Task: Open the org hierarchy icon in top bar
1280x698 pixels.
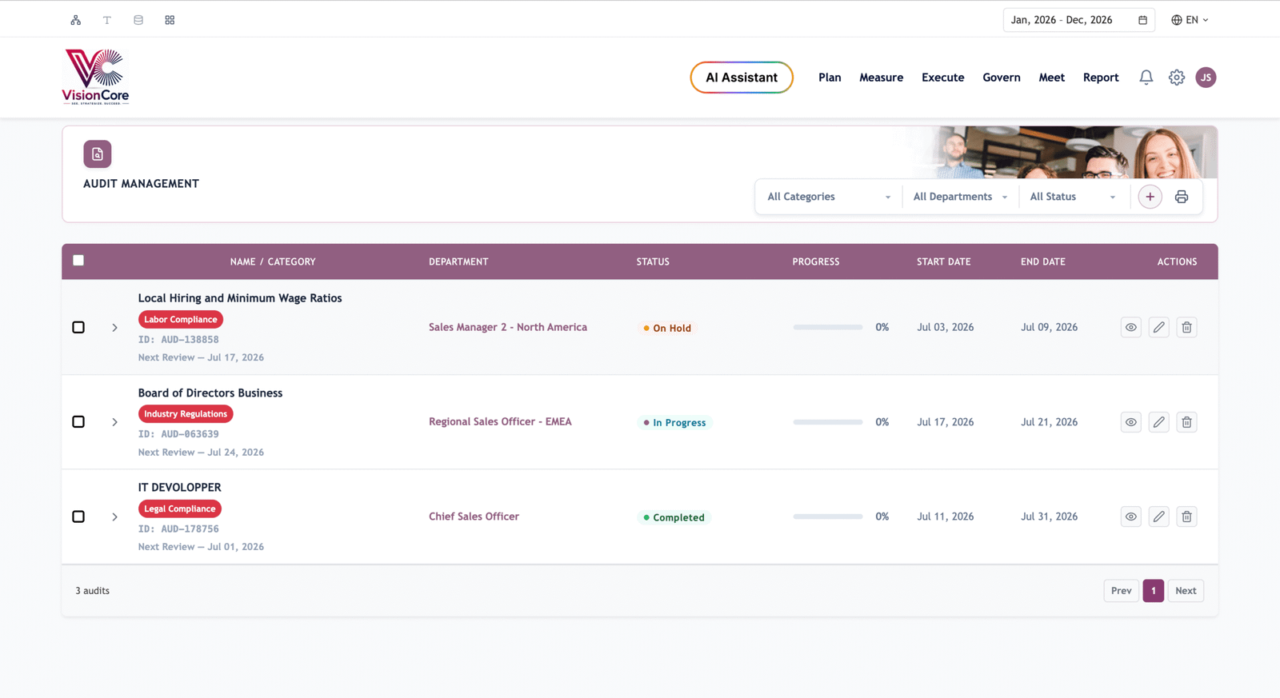Action: [x=76, y=20]
